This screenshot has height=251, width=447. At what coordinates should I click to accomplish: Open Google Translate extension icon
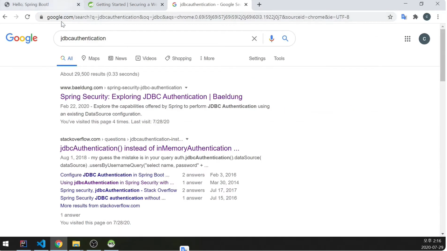click(x=404, y=17)
